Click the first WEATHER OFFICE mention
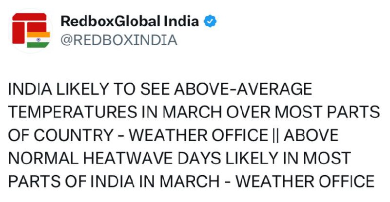390x202 pixels. 198,135
